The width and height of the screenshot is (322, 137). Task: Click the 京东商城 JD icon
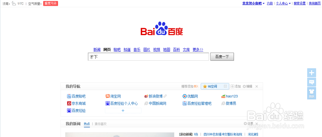(x=69, y=103)
